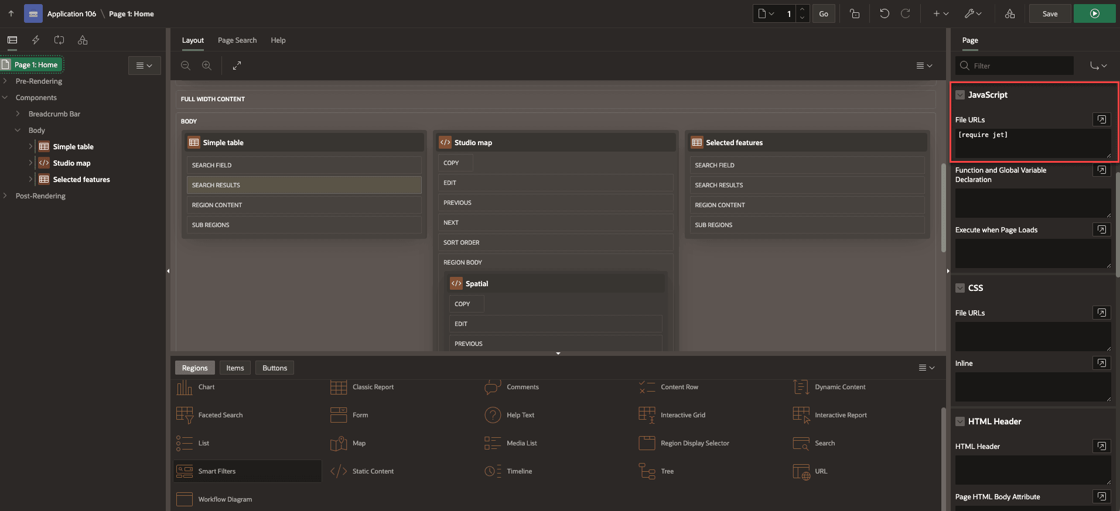The height and width of the screenshot is (511, 1120).
Task: Switch gallery to the Regions tab
Action: (x=194, y=368)
